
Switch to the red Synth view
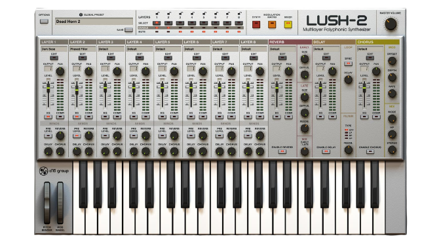click(x=256, y=25)
